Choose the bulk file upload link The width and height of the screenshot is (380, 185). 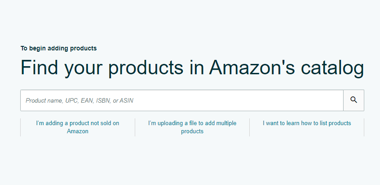(x=192, y=127)
